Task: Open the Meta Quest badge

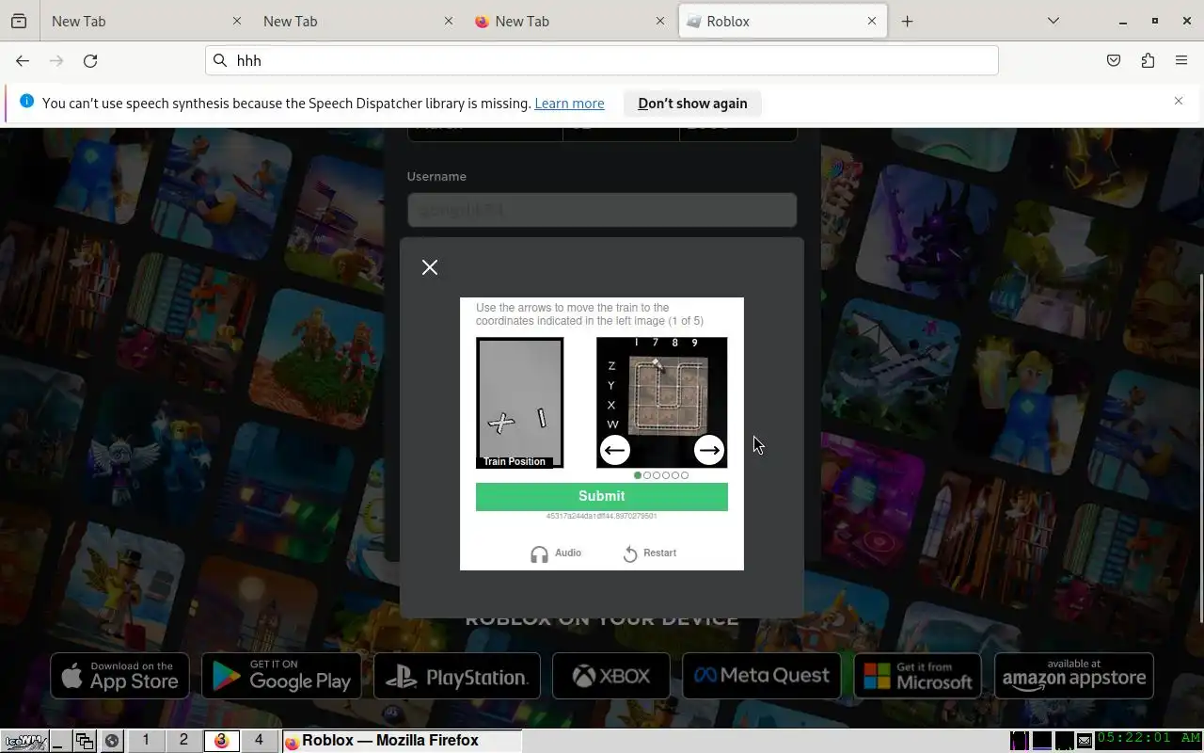Action: point(762,676)
